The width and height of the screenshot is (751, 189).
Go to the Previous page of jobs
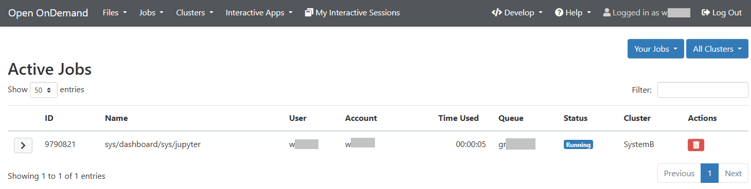click(679, 173)
